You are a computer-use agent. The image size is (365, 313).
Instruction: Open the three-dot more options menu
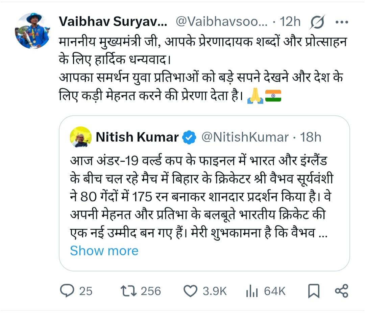pos(341,22)
